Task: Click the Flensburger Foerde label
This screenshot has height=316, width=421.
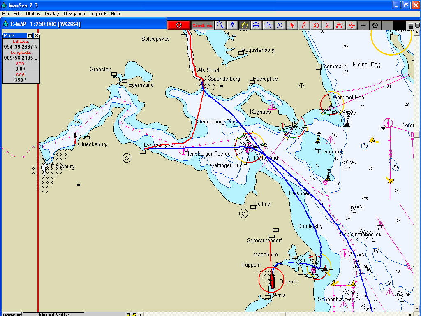Action: 208,153
